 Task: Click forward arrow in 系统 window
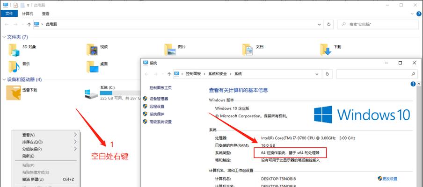click(x=156, y=74)
